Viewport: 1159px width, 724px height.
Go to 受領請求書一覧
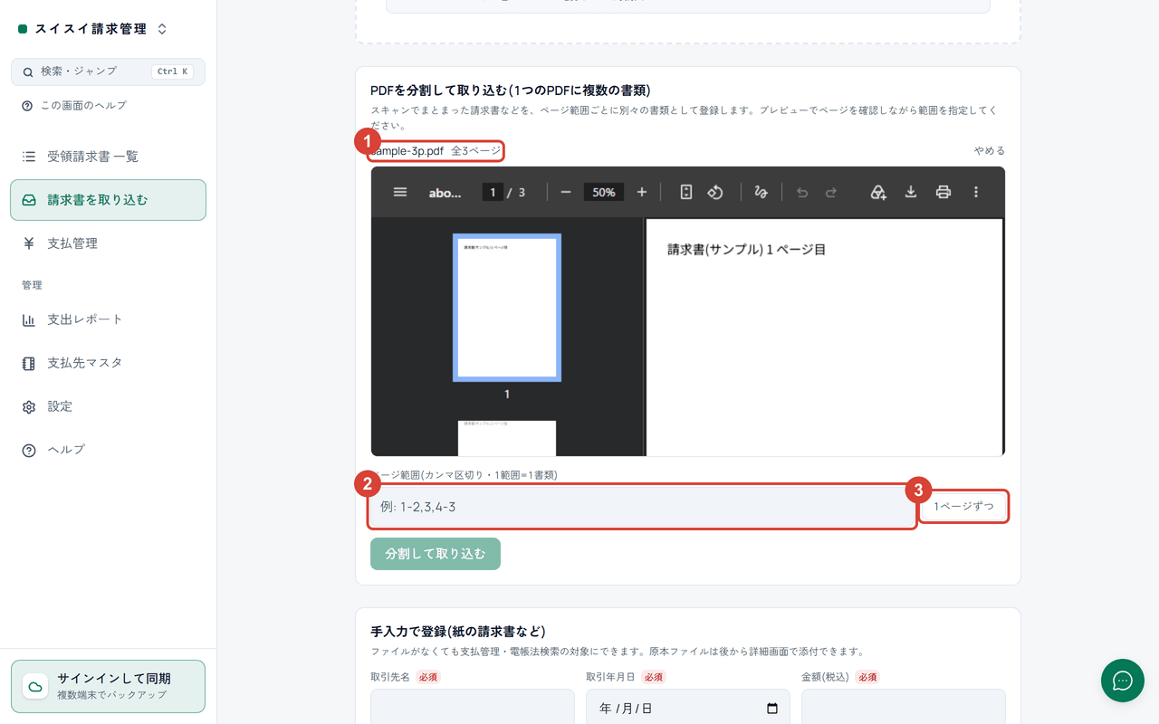[108, 157]
